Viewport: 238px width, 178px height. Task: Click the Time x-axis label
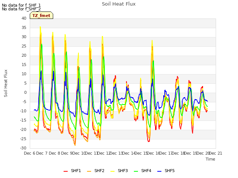[210, 159]
